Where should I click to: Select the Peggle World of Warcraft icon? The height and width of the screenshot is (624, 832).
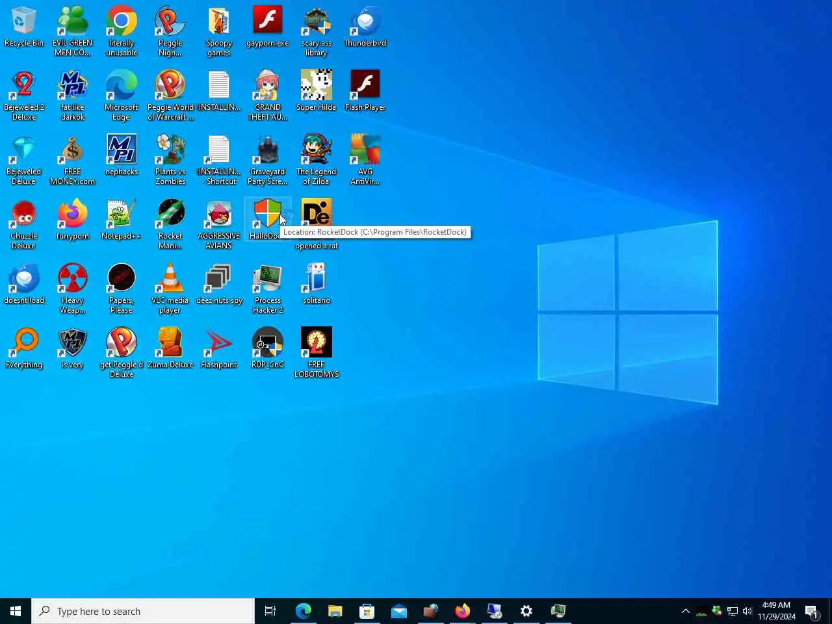click(170, 96)
